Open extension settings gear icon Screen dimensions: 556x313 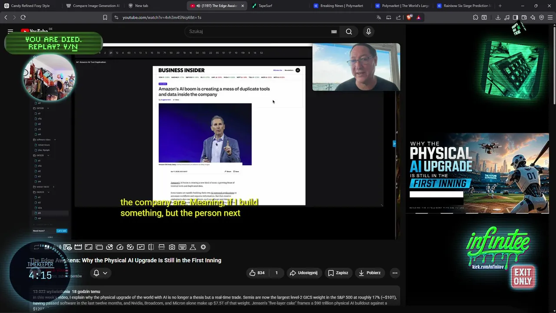(203, 247)
